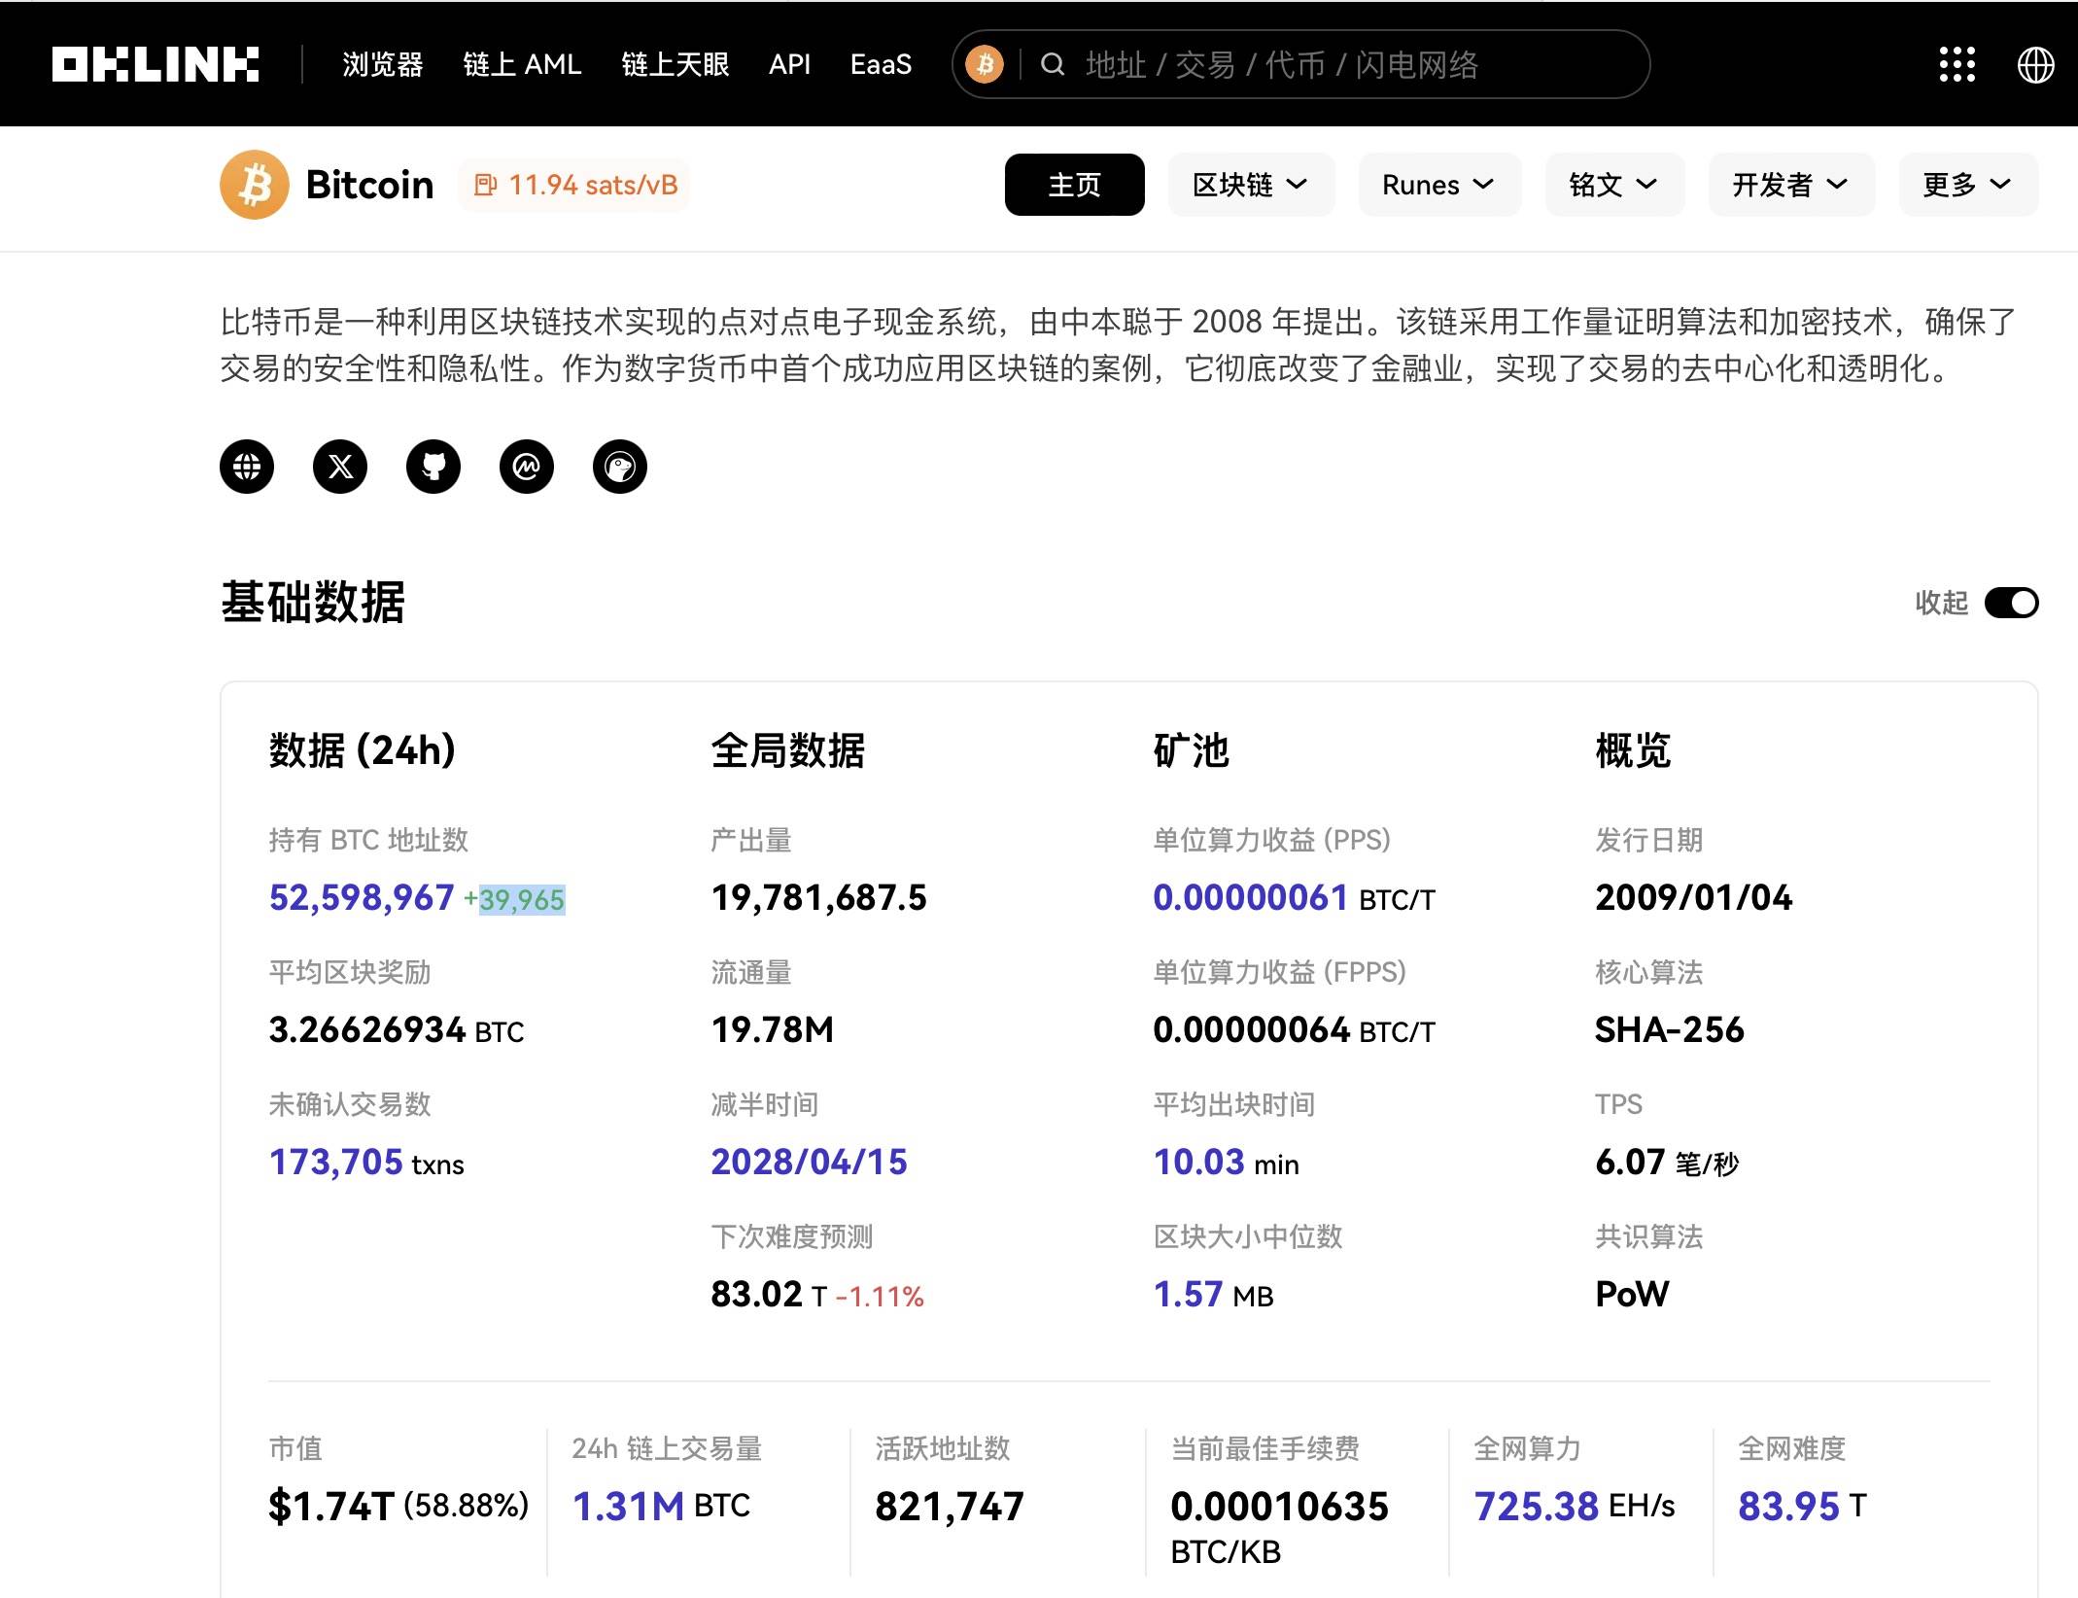Open the 173,705 unconfirmed transactions link
Screen dimensions: 2078x1598
coord(335,1163)
